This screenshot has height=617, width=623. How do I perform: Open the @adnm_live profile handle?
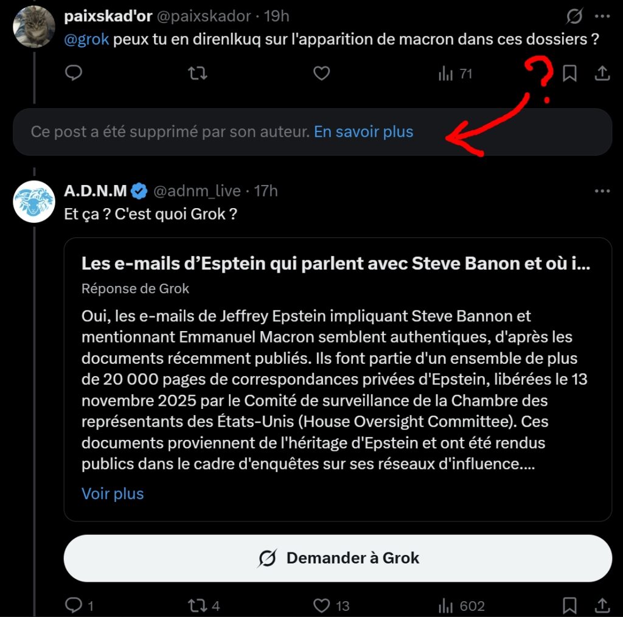click(x=197, y=191)
